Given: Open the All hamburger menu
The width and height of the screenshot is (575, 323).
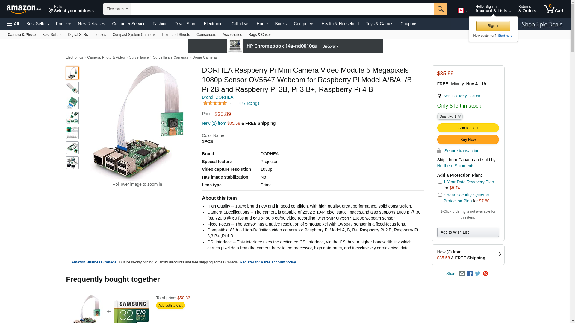Looking at the screenshot, I should coord(13,24).
